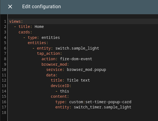Click the 'deviceID:' key

[x=61, y=86]
